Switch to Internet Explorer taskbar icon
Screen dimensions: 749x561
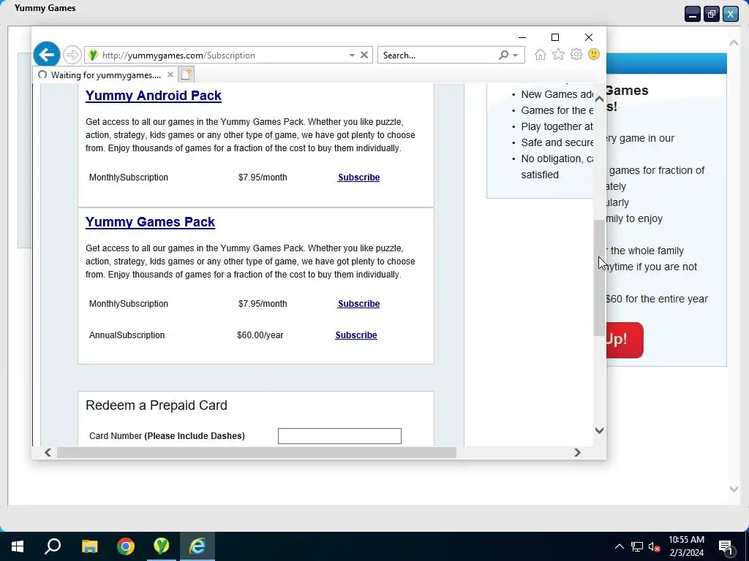[197, 546]
